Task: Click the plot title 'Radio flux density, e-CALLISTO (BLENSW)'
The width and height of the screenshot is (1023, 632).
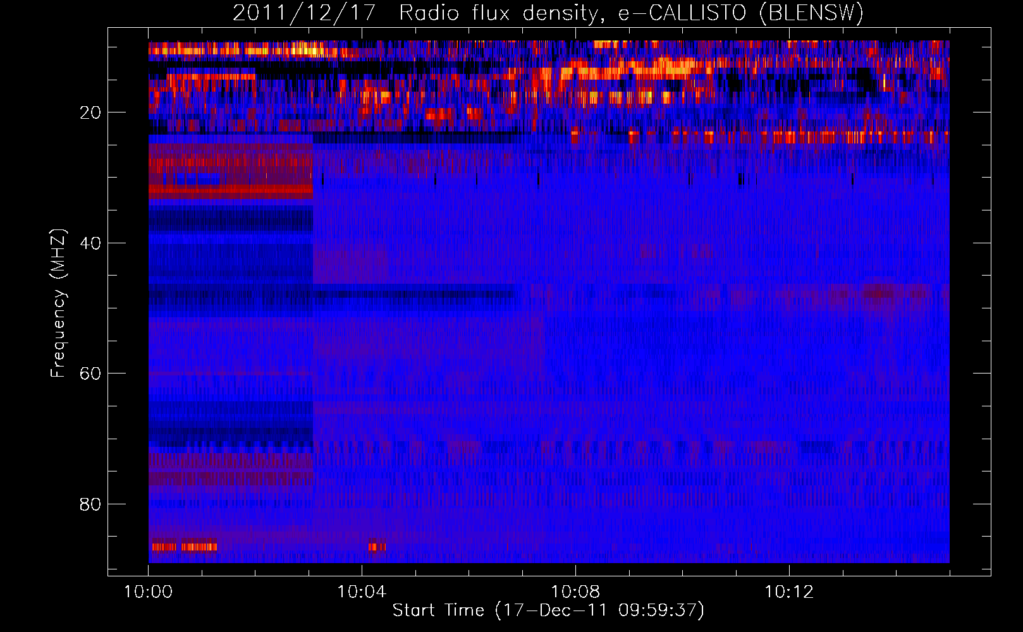Action: click(x=631, y=13)
